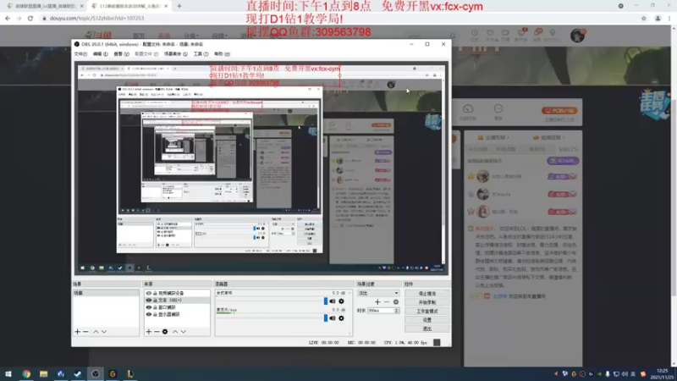Switch to OBS taskbar icon
This screenshot has width=677, height=381.
pyautogui.click(x=96, y=373)
